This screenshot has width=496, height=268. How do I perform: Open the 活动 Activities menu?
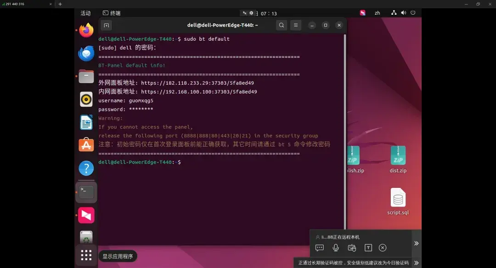pyautogui.click(x=85, y=13)
